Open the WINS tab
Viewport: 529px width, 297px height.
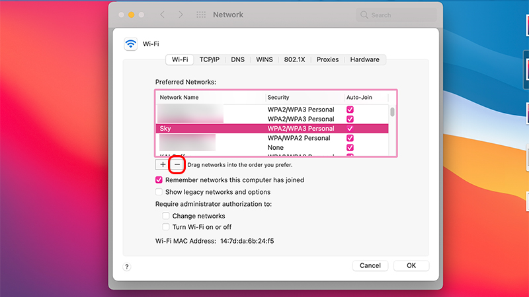coord(264,59)
